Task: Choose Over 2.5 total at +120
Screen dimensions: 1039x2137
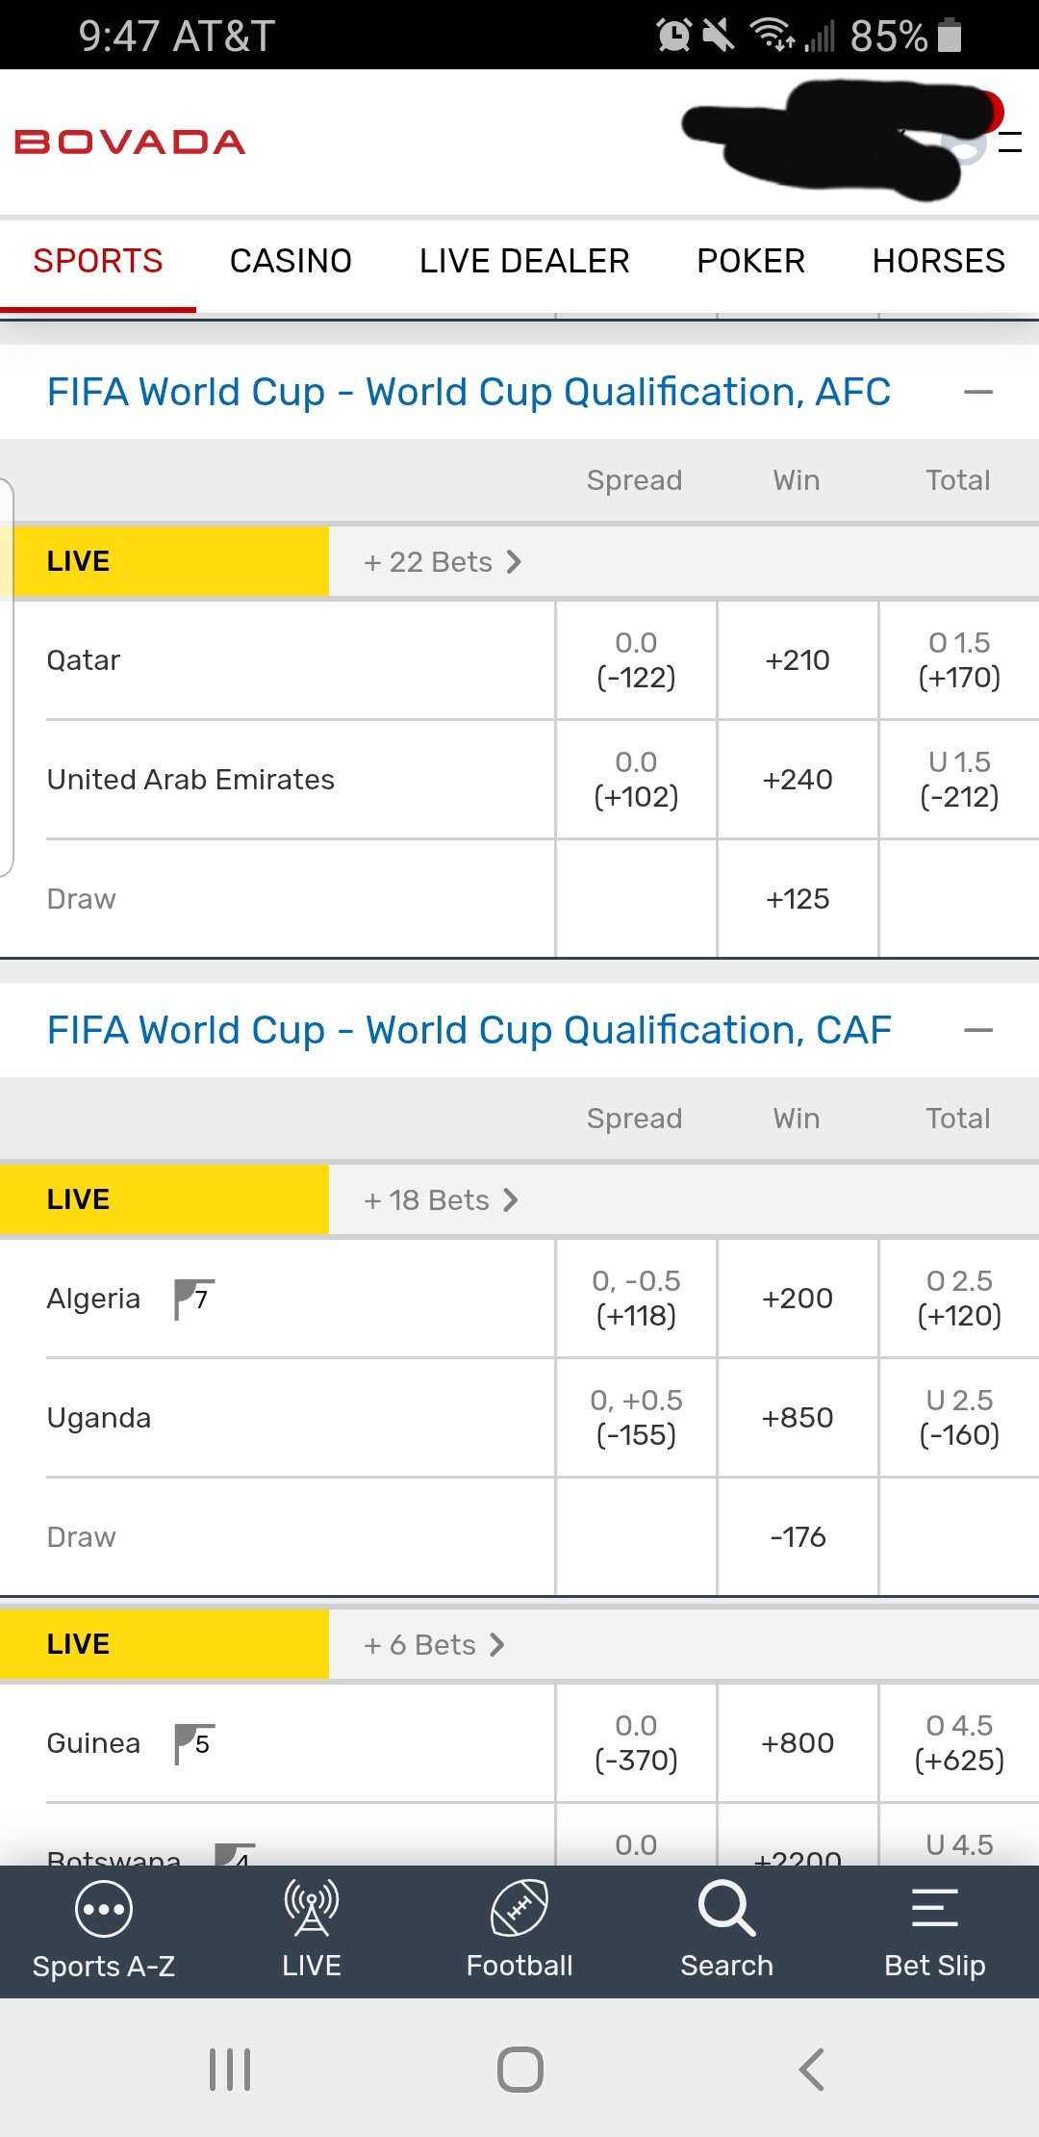Action: pos(959,1299)
